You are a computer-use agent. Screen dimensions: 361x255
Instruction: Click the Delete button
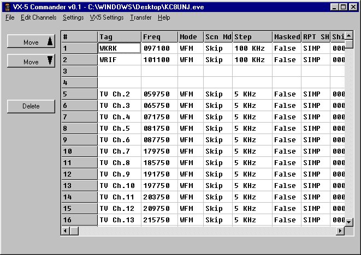click(31, 106)
